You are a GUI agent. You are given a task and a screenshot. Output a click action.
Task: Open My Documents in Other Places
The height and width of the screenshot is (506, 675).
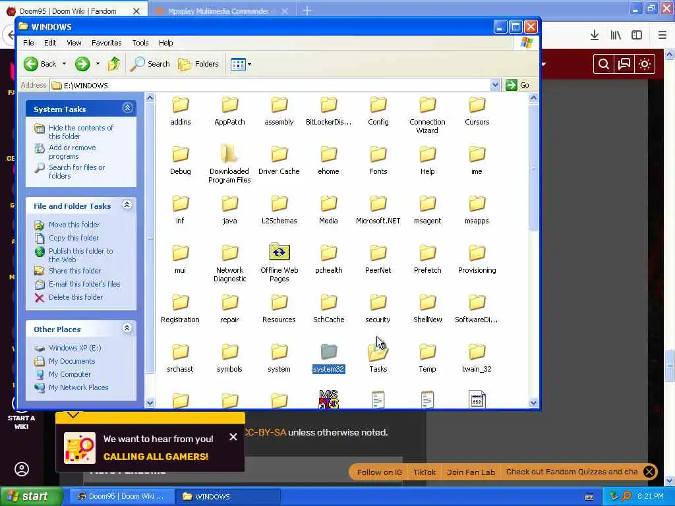[x=71, y=361]
